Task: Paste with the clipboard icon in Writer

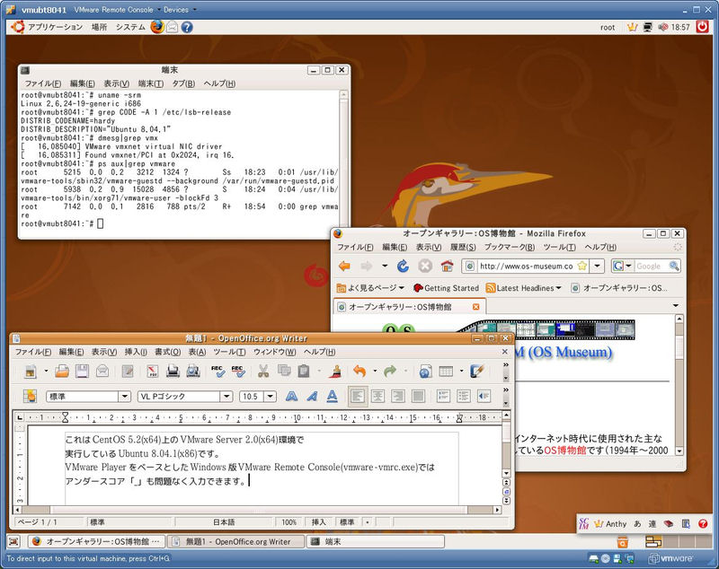Action: click(304, 372)
